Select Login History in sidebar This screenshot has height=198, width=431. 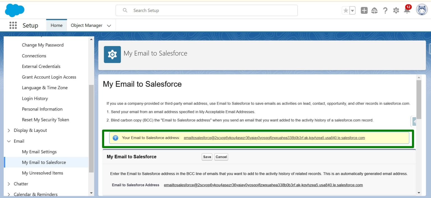[35, 98]
